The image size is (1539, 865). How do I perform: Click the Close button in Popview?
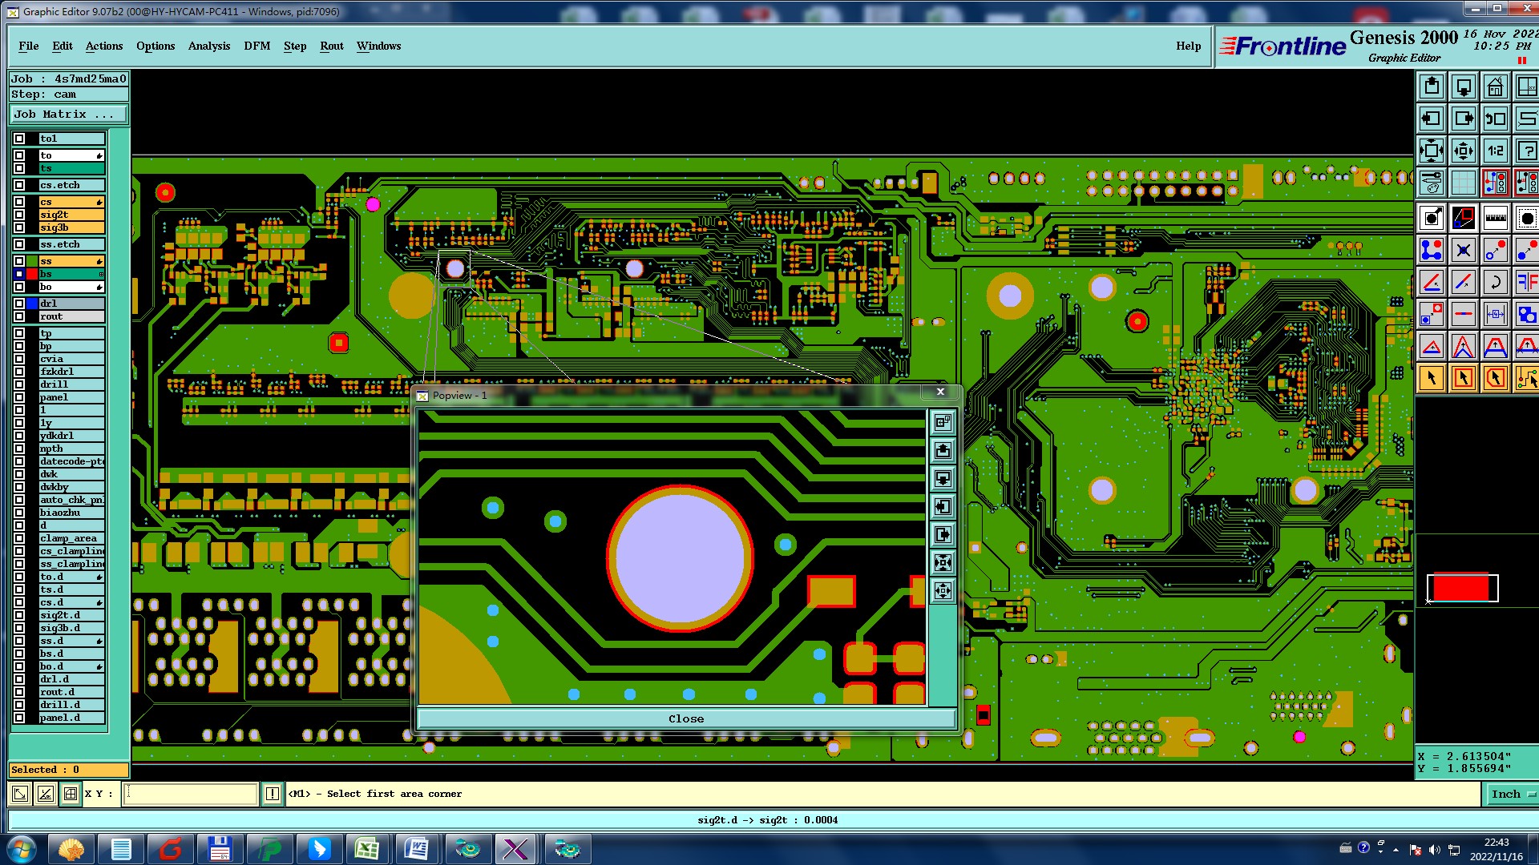click(x=686, y=718)
